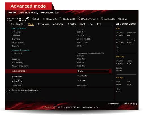Select the Main tab

click(x=31, y=24)
